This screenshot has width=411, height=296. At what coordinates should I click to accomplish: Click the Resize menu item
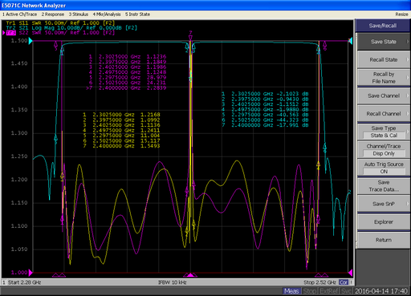(x=401, y=14)
